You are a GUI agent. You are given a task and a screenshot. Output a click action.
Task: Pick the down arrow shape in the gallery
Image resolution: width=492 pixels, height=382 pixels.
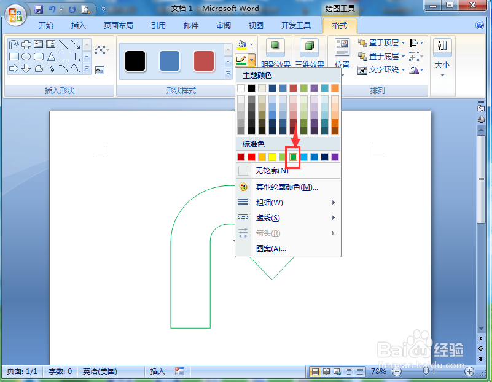(x=26, y=68)
